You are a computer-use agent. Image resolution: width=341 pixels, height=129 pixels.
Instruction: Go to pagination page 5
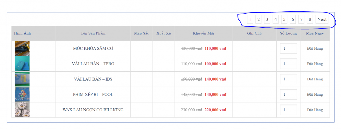pyautogui.click(x=284, y=19)
